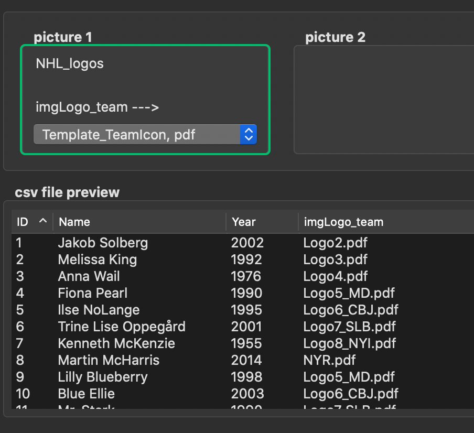
Task: Select the Trine Lise Oppegård row
Action: click(x=243, y=327)
